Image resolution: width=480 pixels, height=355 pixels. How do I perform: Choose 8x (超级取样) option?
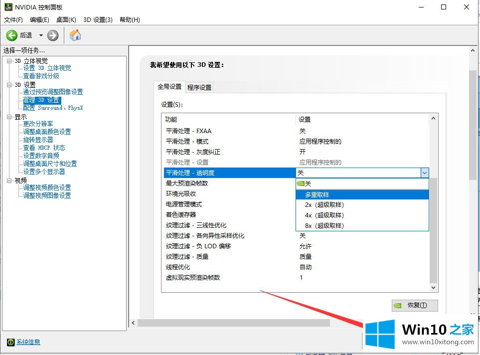tap(362, 226)
